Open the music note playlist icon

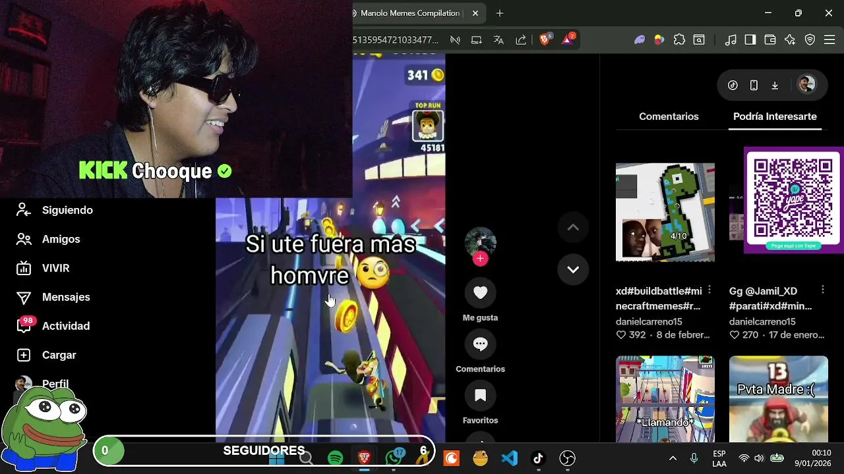coord(731,40)
